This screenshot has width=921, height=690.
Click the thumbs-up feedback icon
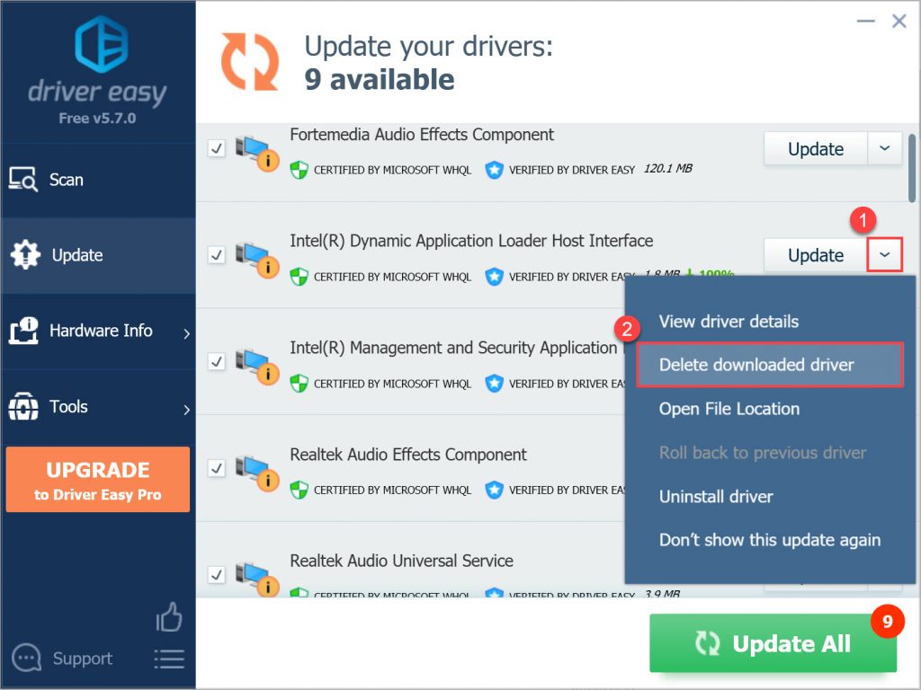coord(169,618)
